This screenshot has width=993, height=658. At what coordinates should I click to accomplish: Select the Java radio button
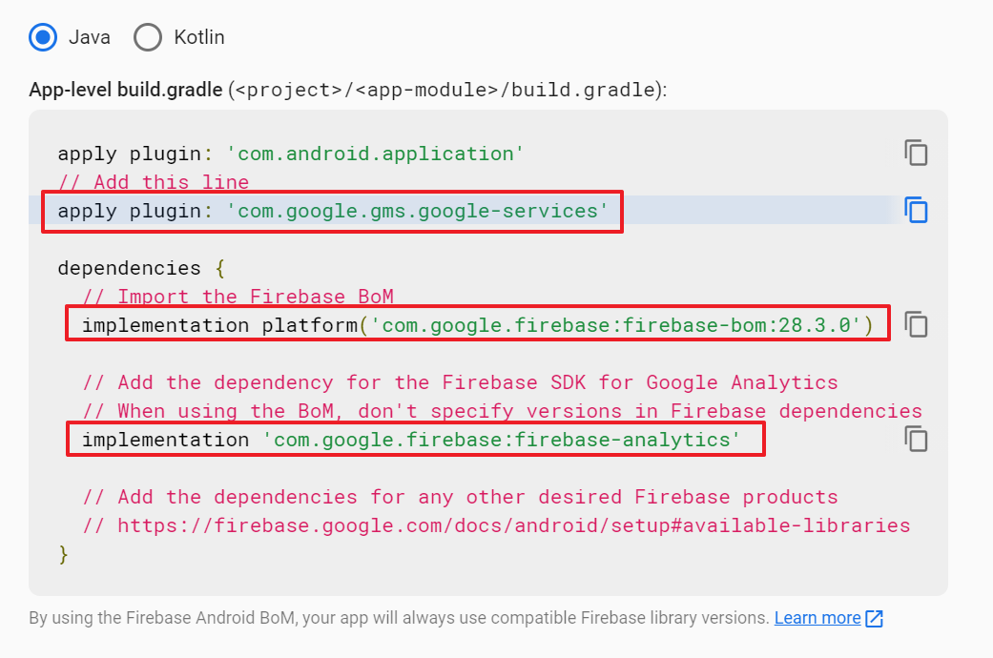click(43, 37)
